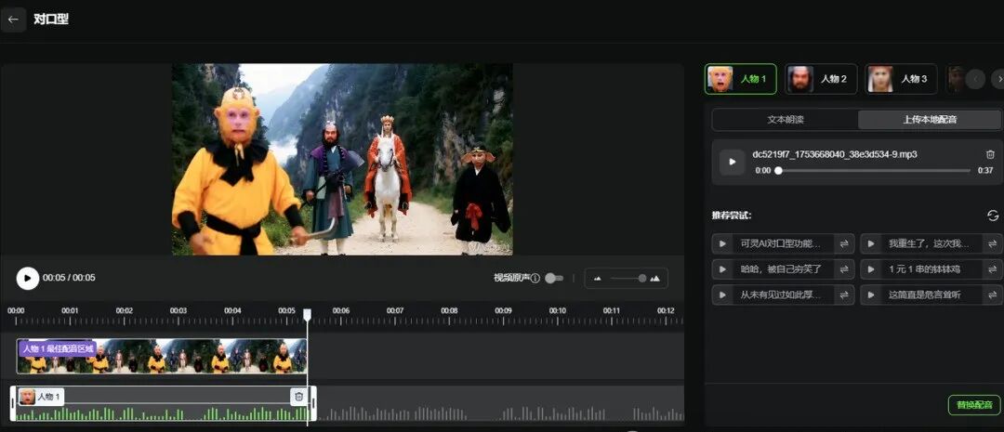Preview the 可灵AI对口型功能 sample audio
This screenshot has width=1004, height=432.
coord(723,243)
